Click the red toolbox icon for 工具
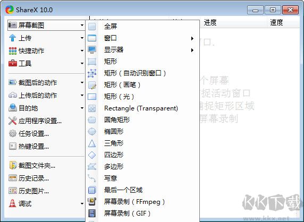 click(13, 63)
